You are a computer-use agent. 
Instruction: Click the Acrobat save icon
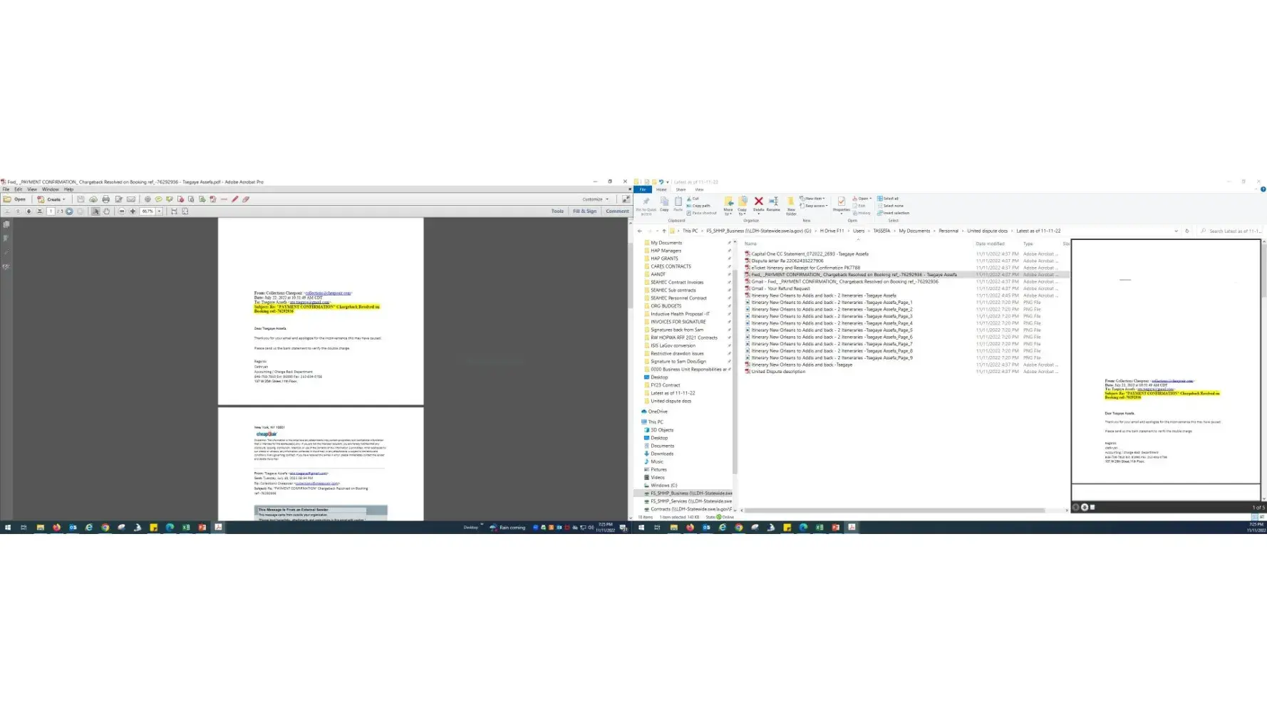coord(81,199)
